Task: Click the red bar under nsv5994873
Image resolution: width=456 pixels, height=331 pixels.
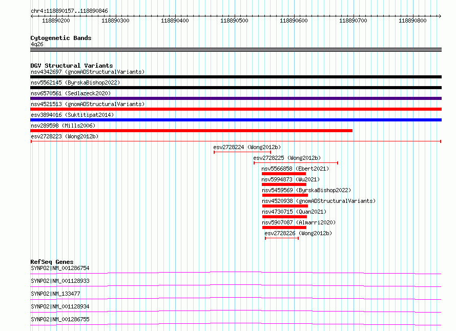Action: [284, 184]
